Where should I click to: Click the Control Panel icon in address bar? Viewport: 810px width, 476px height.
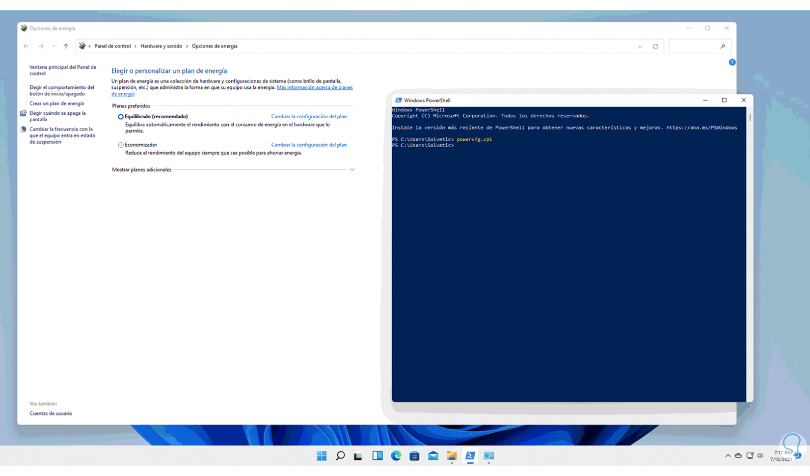[x=82, y=46]
